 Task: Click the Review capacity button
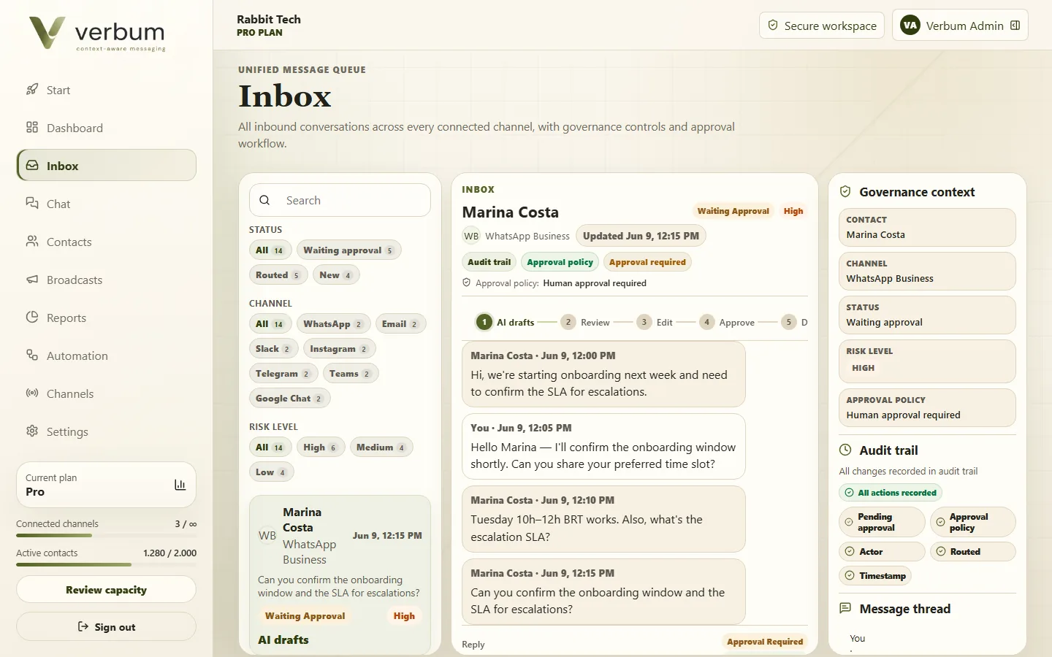click(107, 590)
